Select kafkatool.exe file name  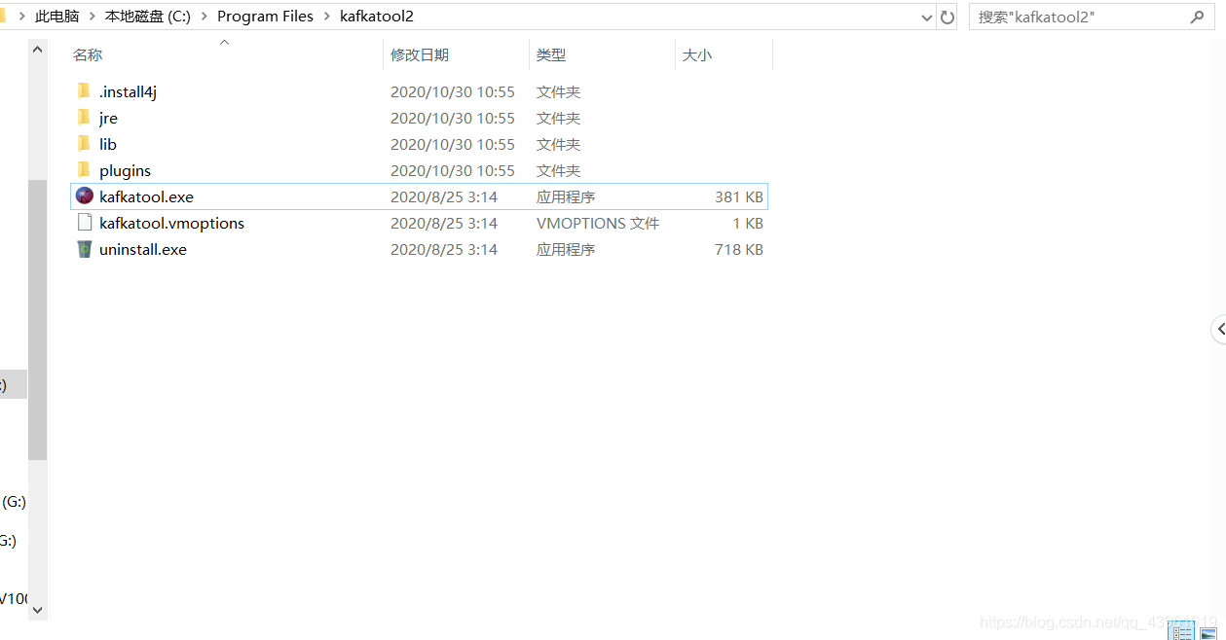coord(146,196)
